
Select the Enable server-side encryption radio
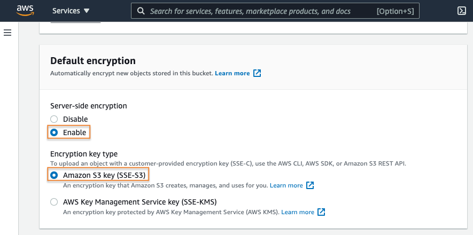pyautogui.click(x=54, y=132)
